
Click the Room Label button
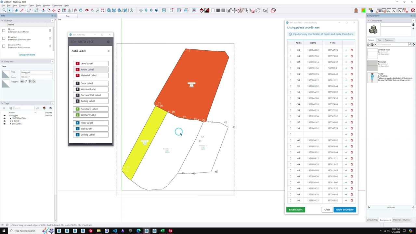[91, 70]
